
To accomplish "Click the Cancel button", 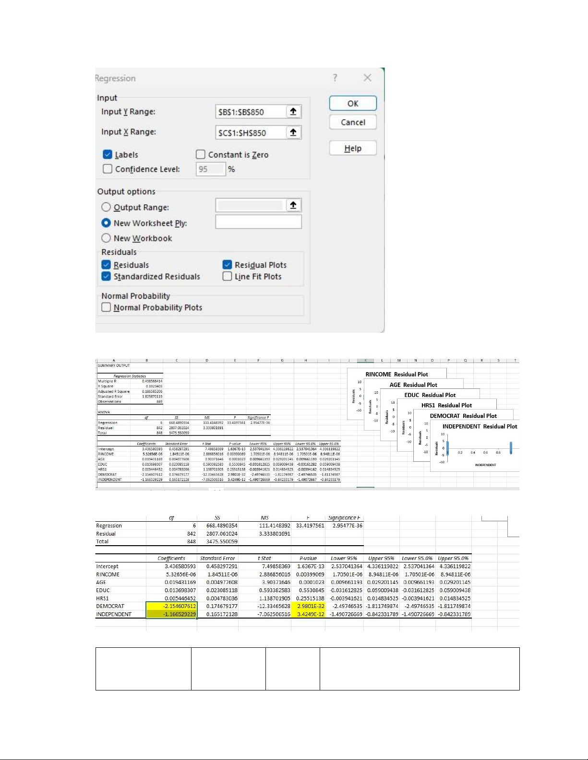I will (353, 122).
